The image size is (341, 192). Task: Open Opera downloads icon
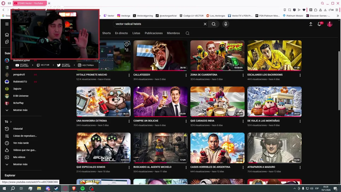pos(325,10)
